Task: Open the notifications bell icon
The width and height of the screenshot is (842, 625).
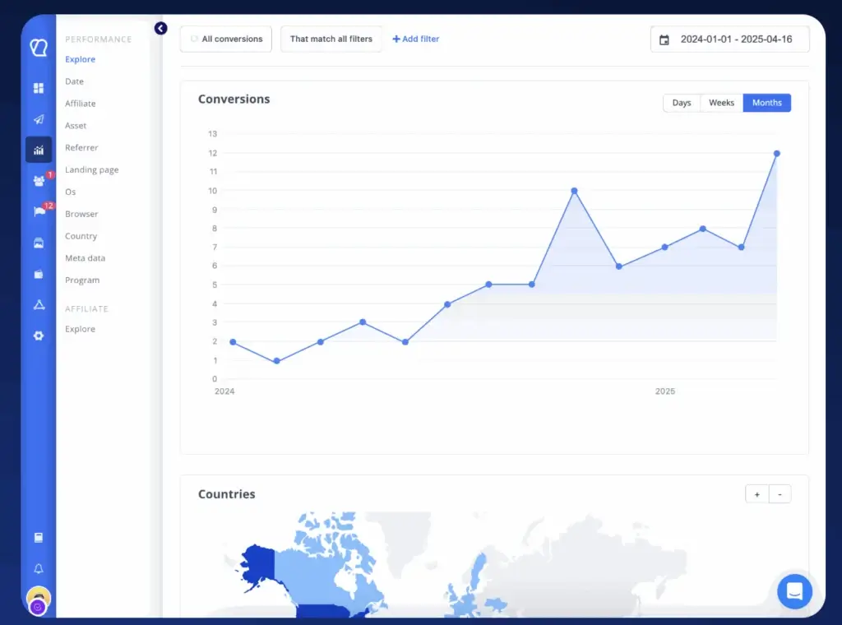Action: tap(37, 567)
